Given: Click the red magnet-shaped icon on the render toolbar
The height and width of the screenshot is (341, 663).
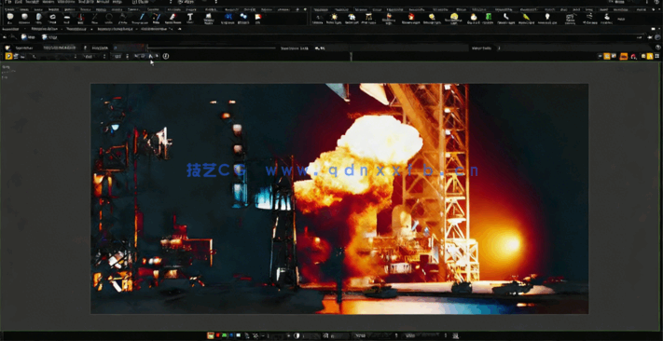Looking at the screenshot, I should (x=633, y=56).
